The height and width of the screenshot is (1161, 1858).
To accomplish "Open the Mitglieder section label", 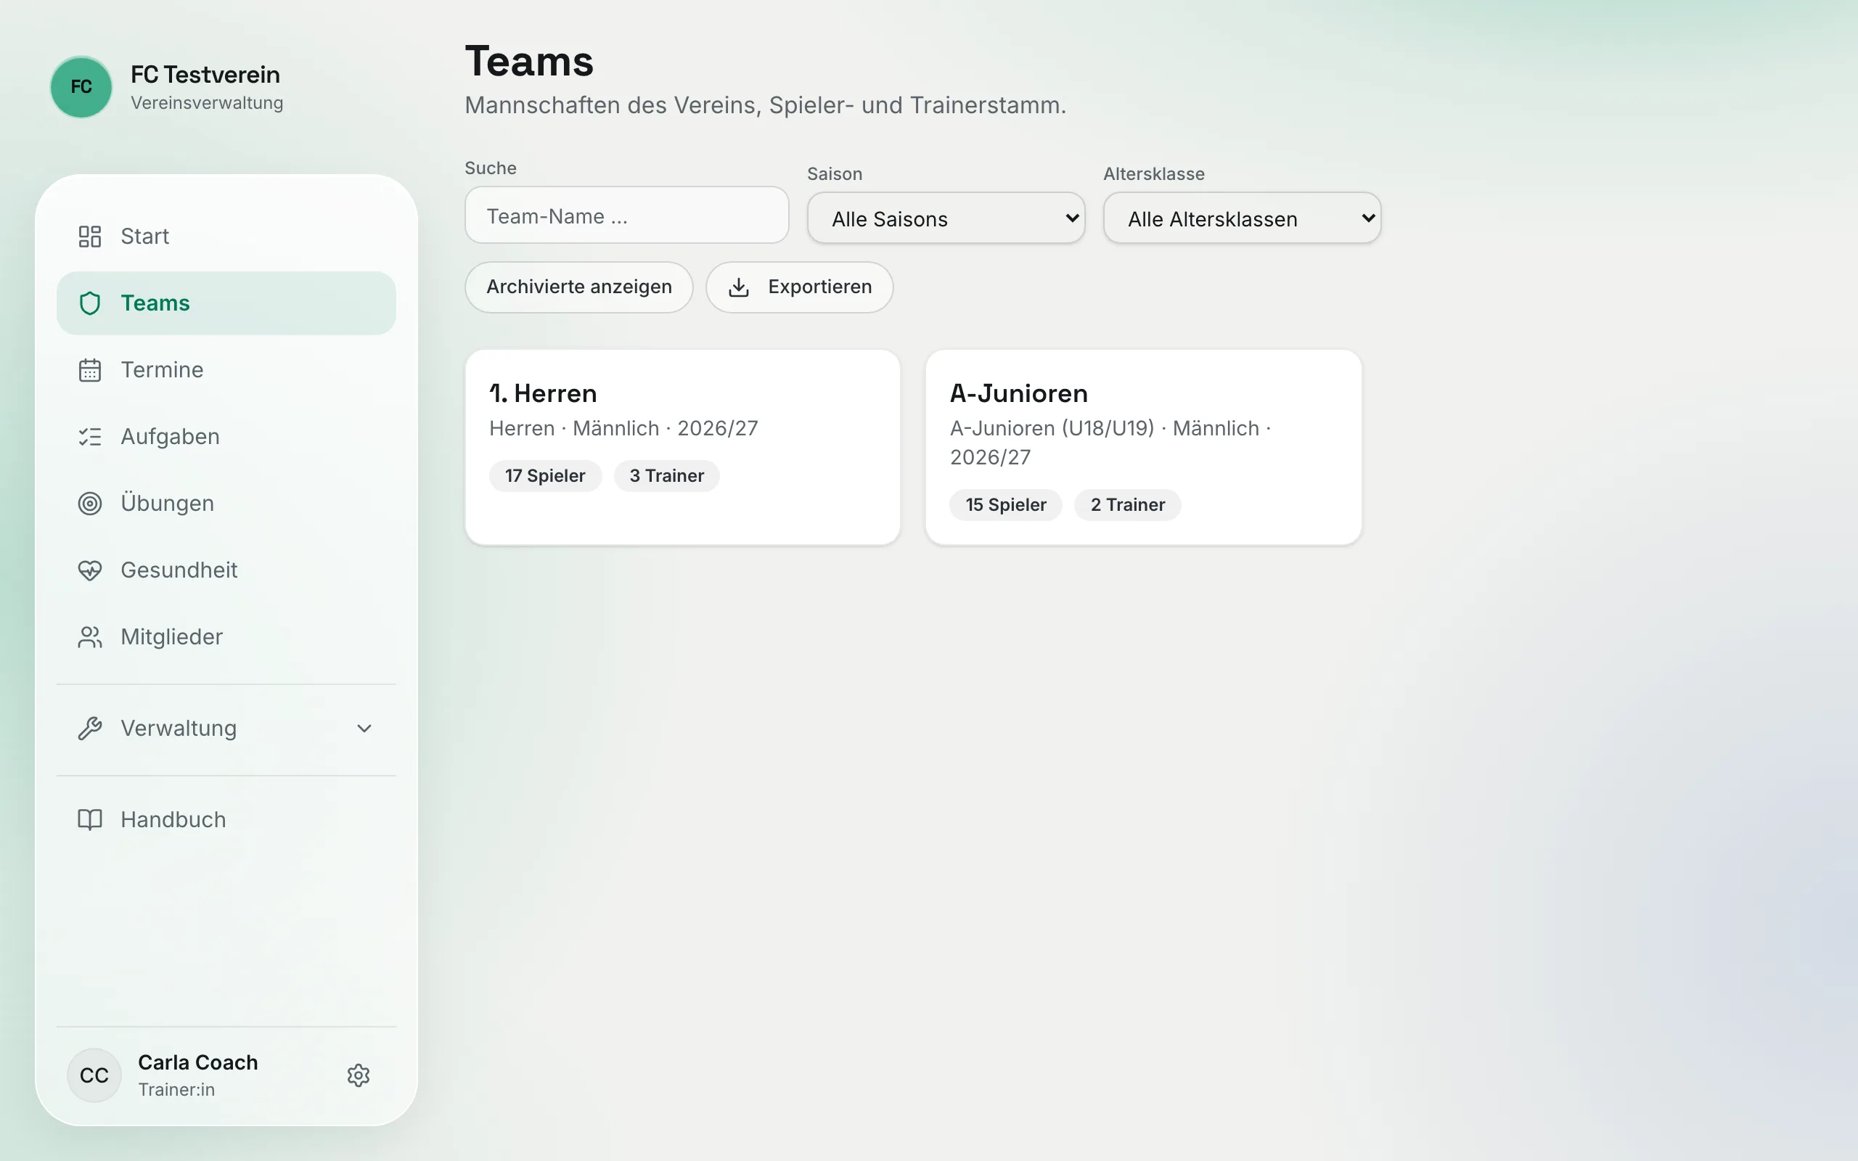I will (x=172, y=637).
